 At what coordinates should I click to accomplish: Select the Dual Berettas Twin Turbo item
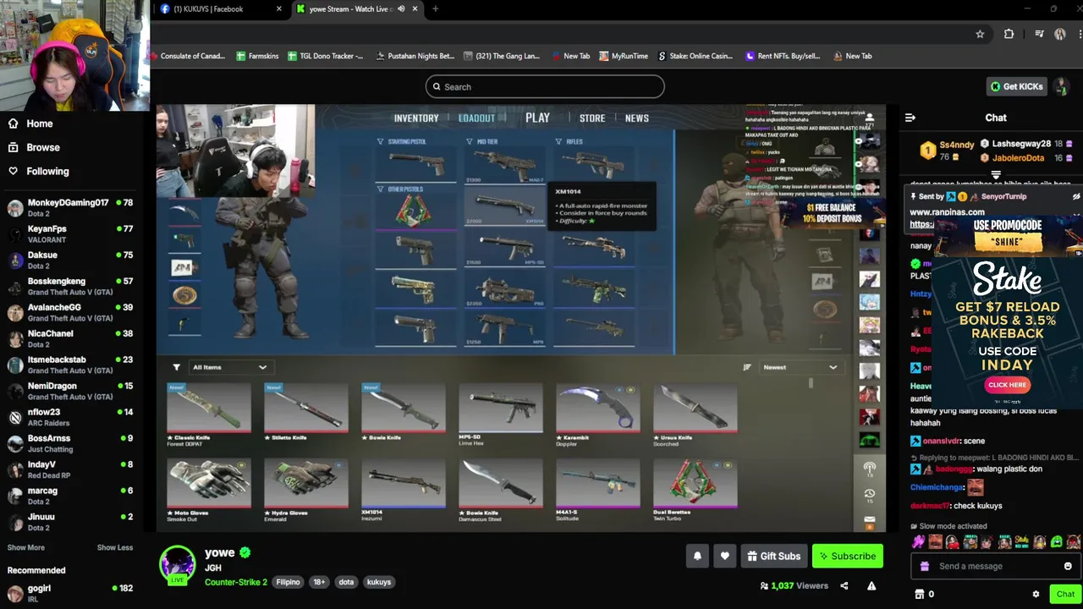pyautogui.click(x=695, y=490)
